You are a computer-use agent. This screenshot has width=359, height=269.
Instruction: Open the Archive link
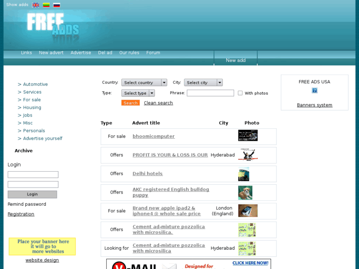(24, 151)
